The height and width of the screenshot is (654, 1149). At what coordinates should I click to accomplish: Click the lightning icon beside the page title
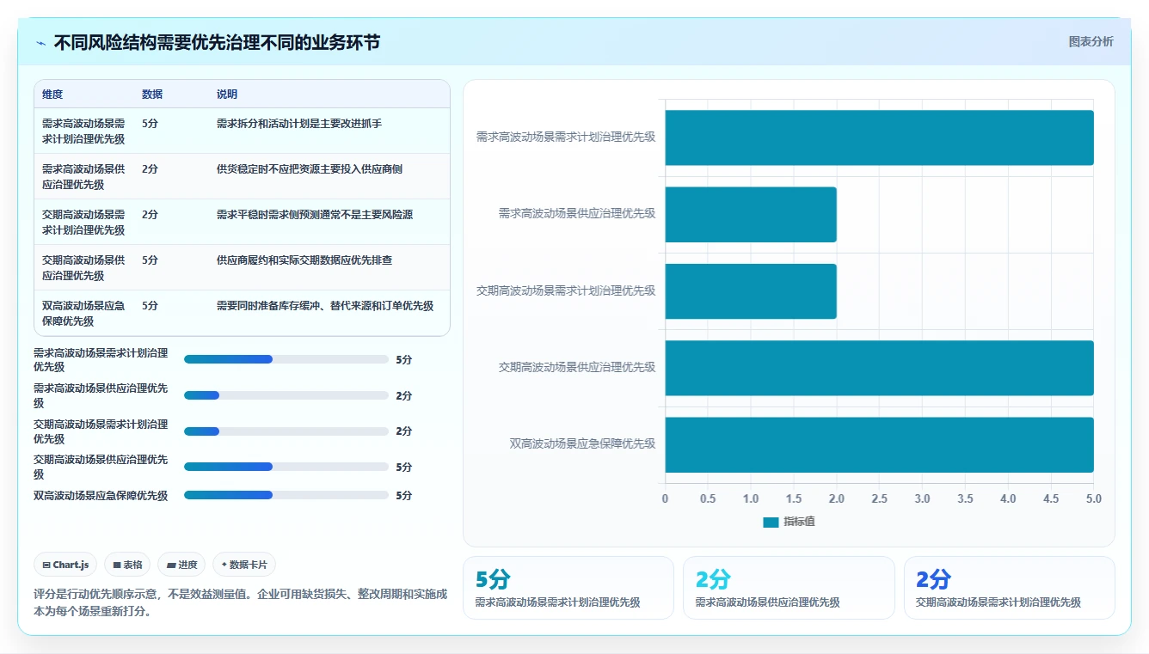(41, 43)
